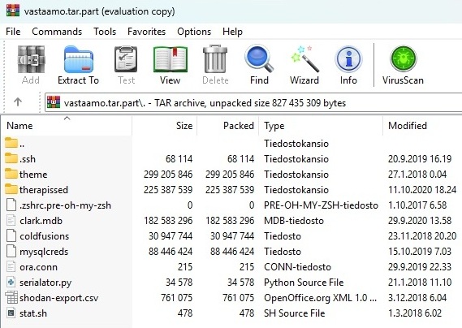Open the Favorites menu
This screenshot has height=328, width=462.
146,32
